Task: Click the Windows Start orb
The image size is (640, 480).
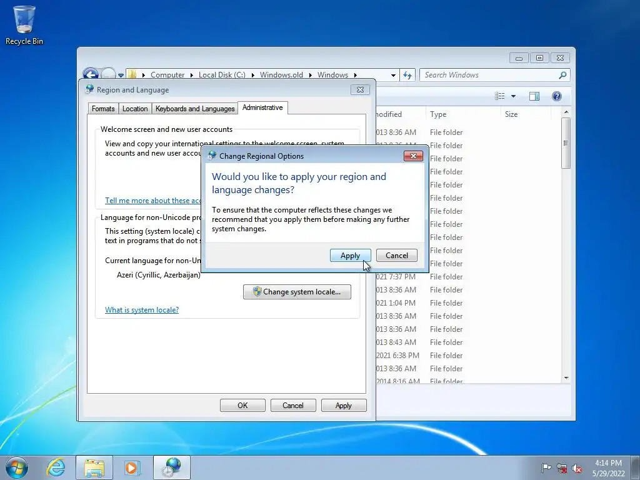Action: coord(17,467)
